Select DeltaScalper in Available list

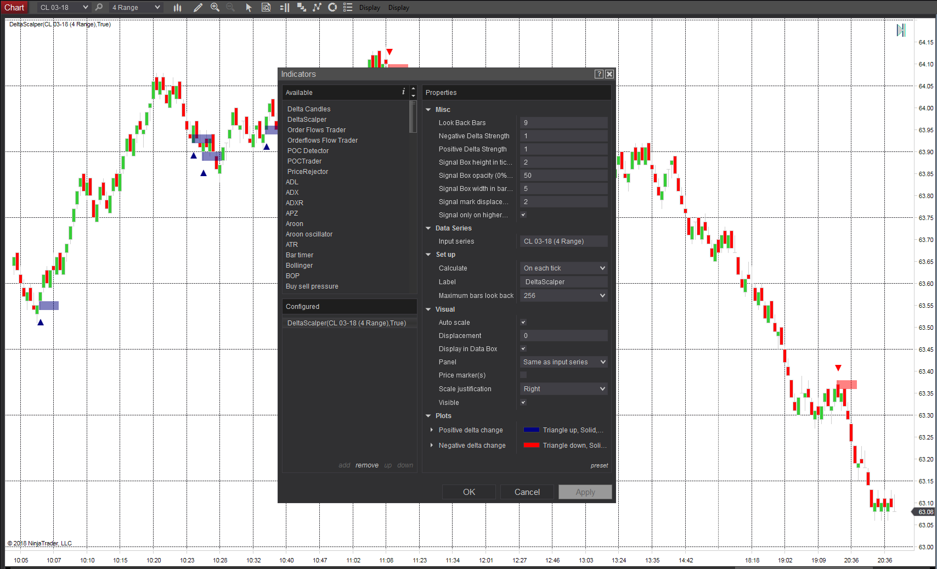[307, 120]
